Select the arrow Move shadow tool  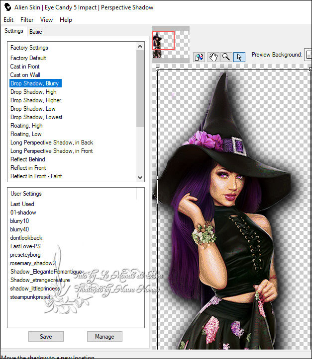point(239,57)
